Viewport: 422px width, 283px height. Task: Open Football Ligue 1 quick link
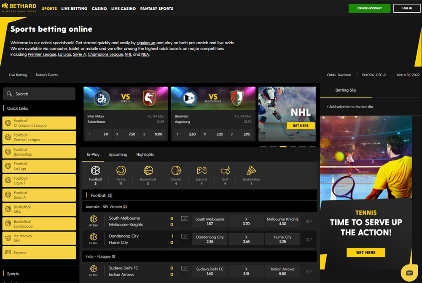(39, 181)
